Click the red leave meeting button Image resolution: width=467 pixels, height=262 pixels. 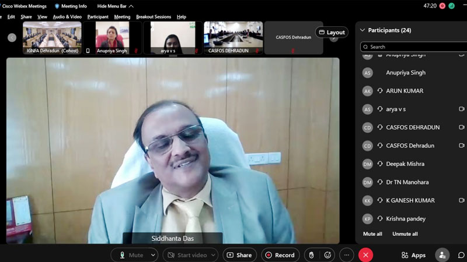pos(366,255)
